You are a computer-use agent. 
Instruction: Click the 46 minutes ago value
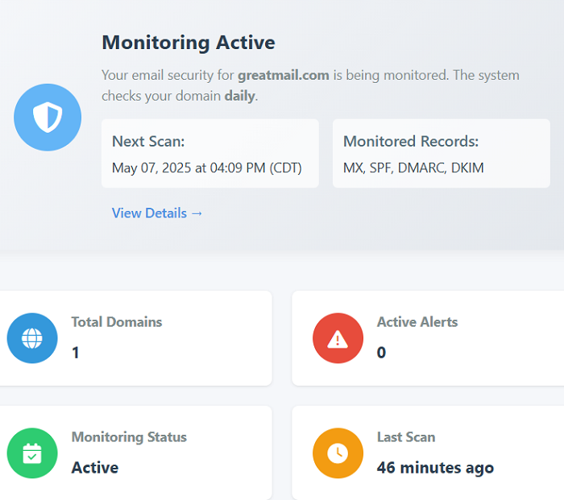(435, 468)
